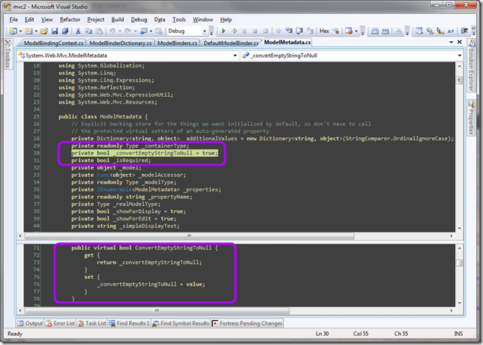Click the Open File folder icon
The image size is (483, 345).
44,31
